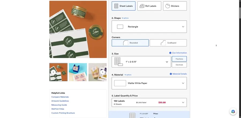Click the sheet labels grid icon

(x=116, y=6)
